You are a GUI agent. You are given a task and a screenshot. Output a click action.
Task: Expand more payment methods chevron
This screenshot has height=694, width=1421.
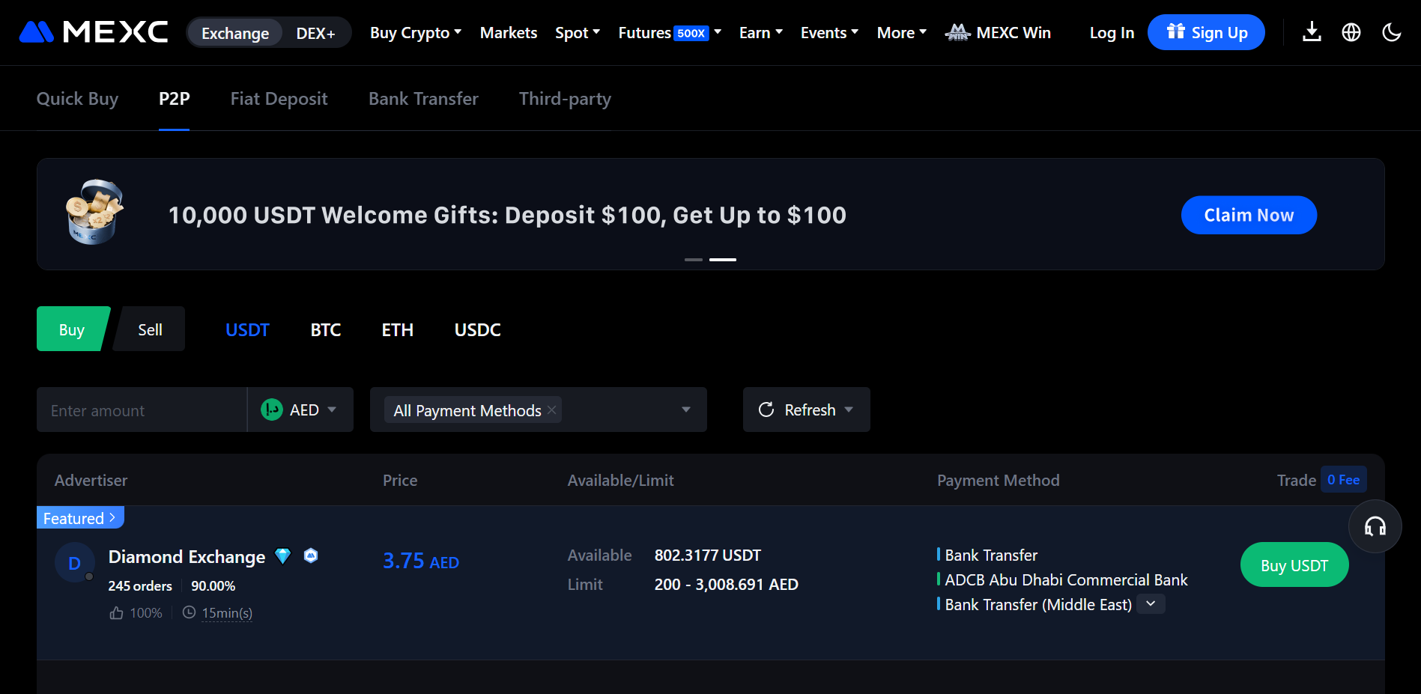pos(1151,604)
